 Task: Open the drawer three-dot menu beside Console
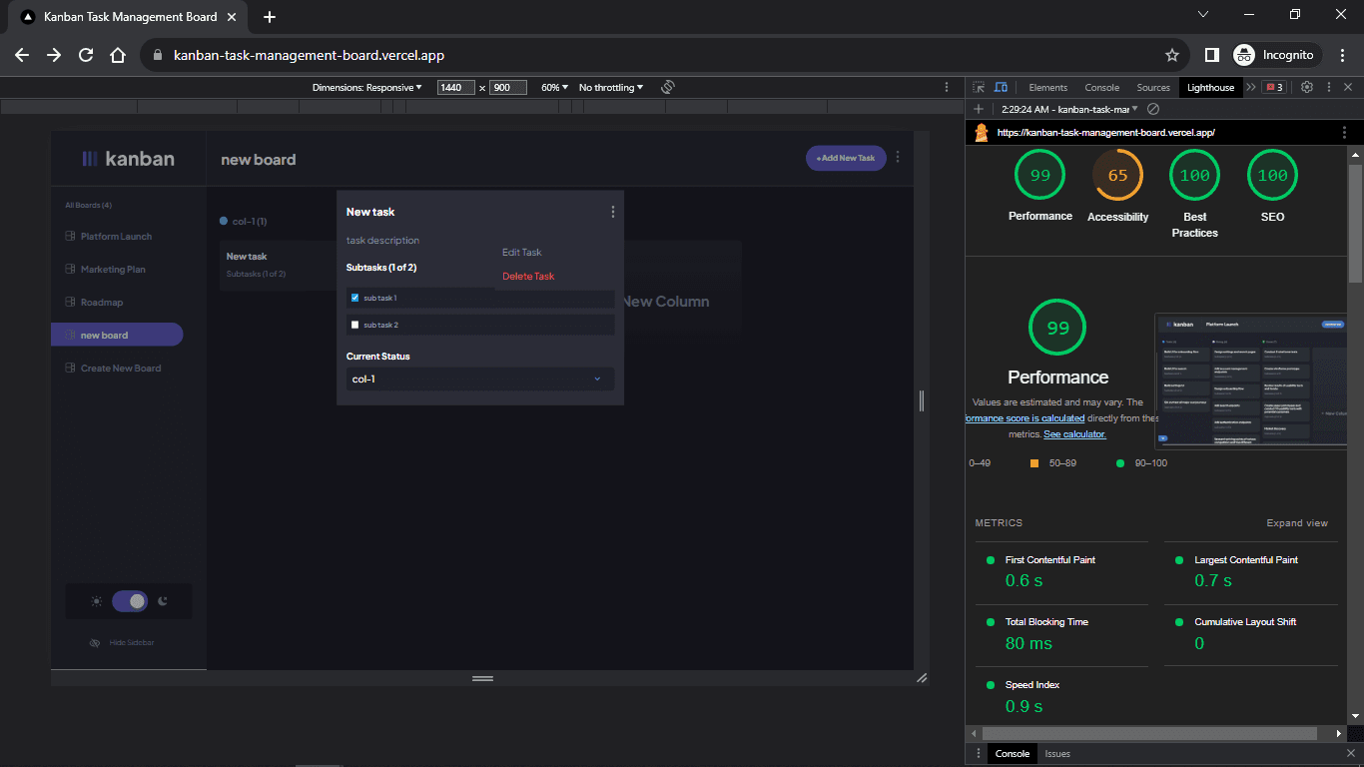pyautogui.click(x=979, y=754)
